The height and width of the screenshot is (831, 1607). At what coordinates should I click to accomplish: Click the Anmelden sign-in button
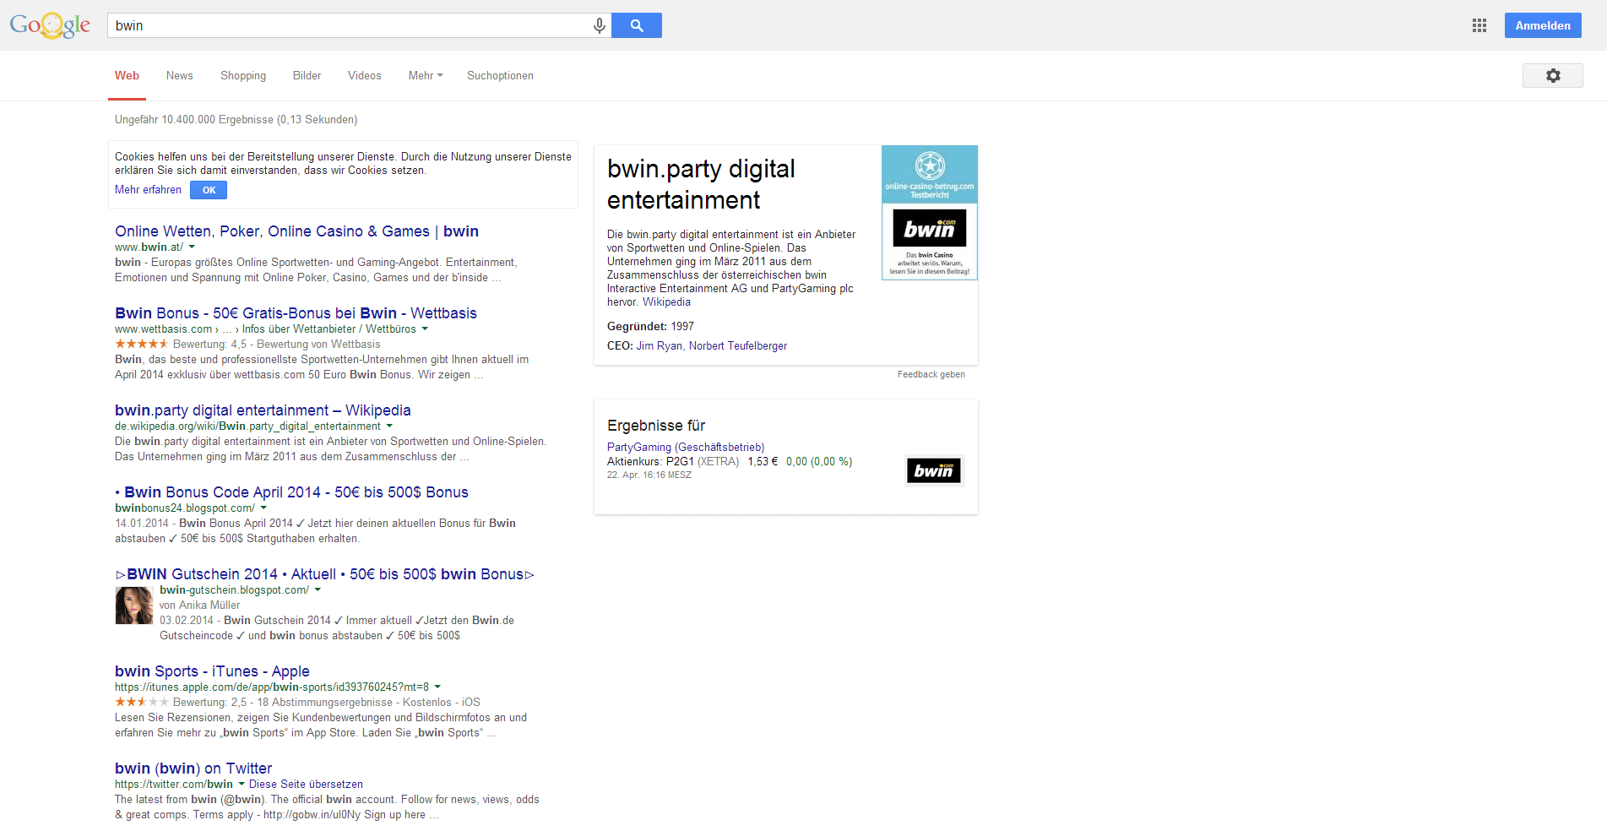pyautogui.click(x=1543, y=25)
